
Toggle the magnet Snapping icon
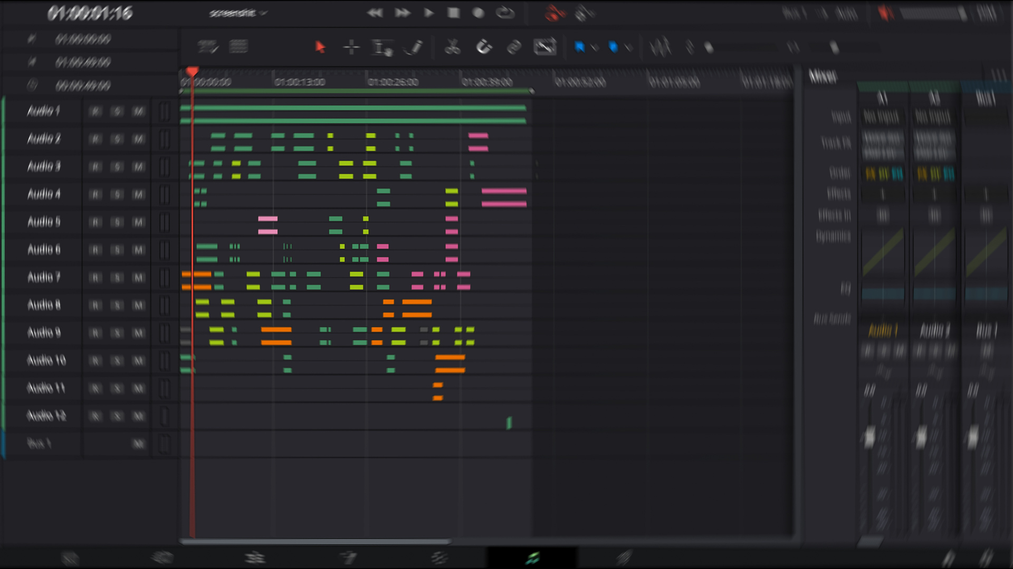484,47
